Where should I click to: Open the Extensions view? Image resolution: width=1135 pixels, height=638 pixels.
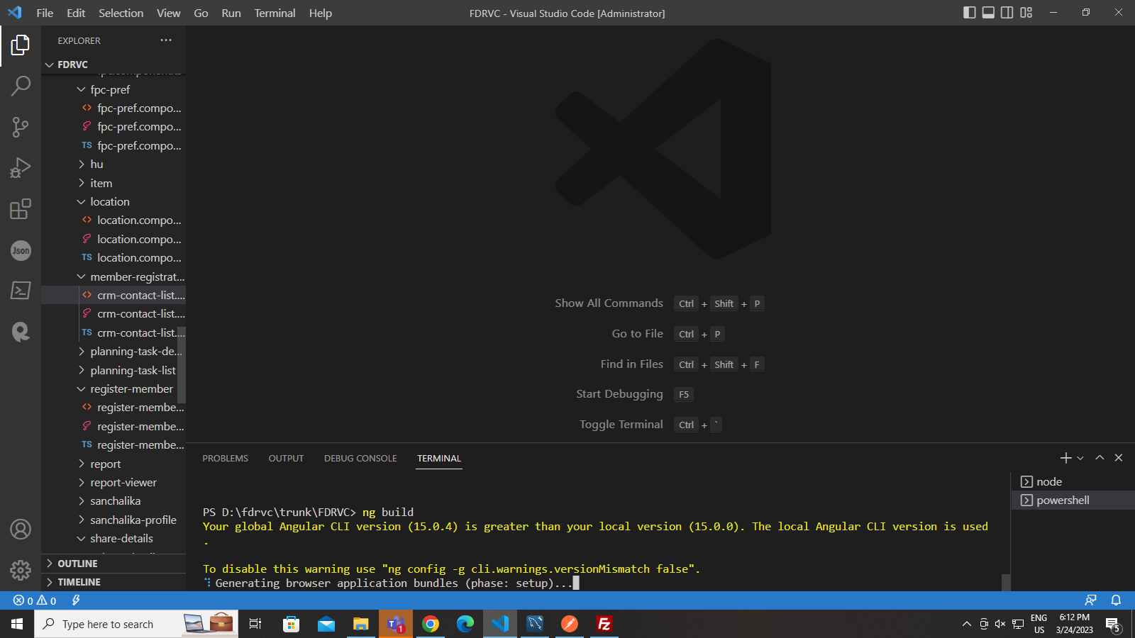tap(21, 209)
